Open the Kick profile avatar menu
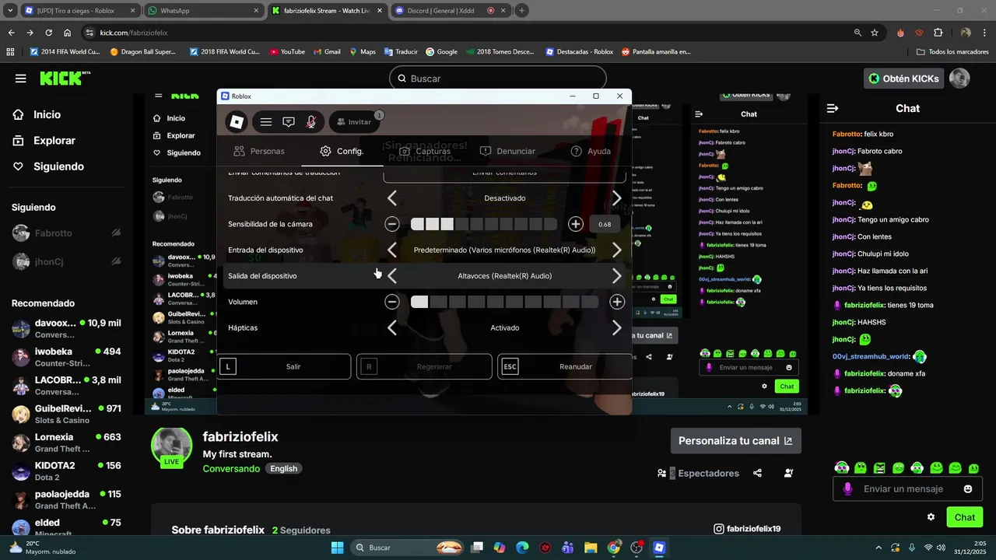996x560 pixels. click(x=959, y=79)
